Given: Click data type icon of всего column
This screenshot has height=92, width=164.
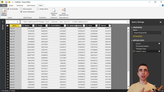Looking at the screenshot, I should (x=87, y=26).
